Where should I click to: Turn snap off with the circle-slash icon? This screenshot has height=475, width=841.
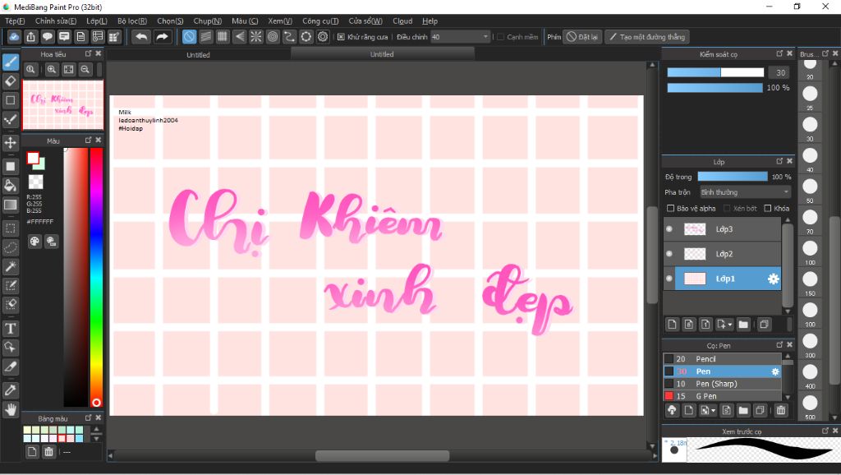(190, 36)
